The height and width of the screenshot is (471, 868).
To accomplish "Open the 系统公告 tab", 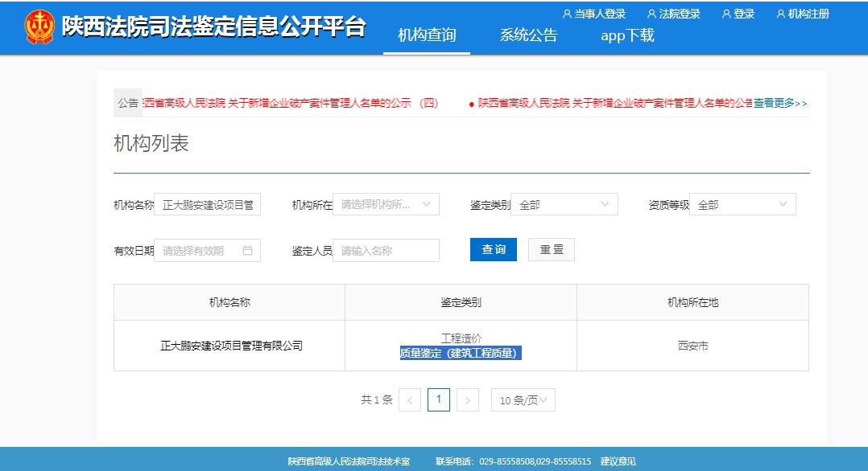I will pyautogui.click(x=528, y=35).
